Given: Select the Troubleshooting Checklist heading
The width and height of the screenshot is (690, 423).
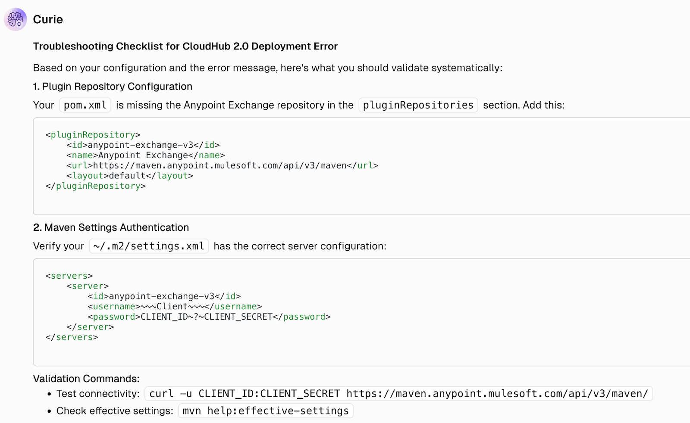Looking at the screenshot, I should point(185,46).
